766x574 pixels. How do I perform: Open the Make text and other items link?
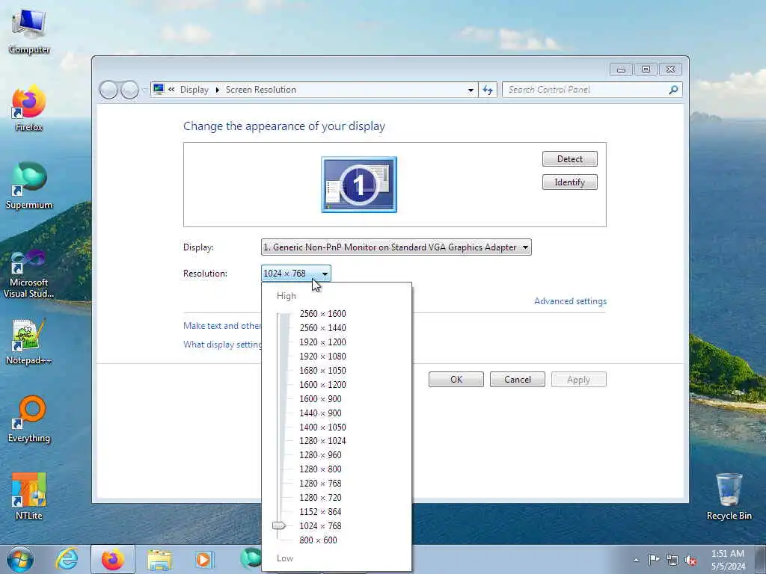222,326
